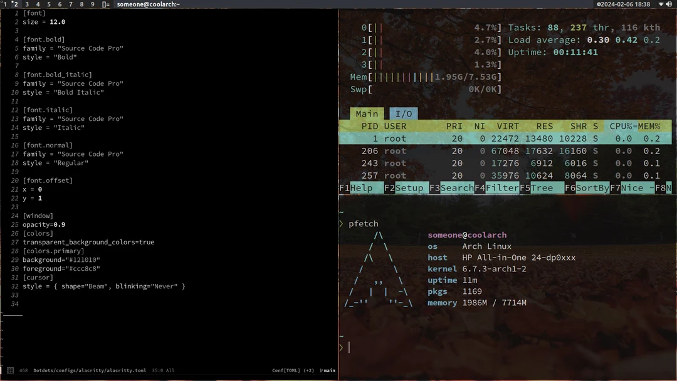This screenshot has width=677, height=381.
Task: Click the git branch icon beside "main"
Action: (321, 370)
